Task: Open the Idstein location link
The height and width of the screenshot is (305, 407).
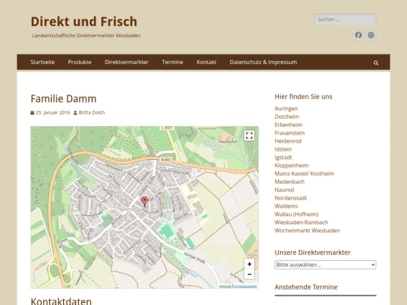Action: click(x=283, y=149)
